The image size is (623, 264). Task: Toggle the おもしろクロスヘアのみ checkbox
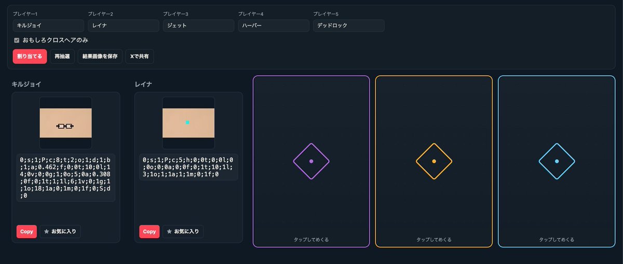click(x=17, y=40)
